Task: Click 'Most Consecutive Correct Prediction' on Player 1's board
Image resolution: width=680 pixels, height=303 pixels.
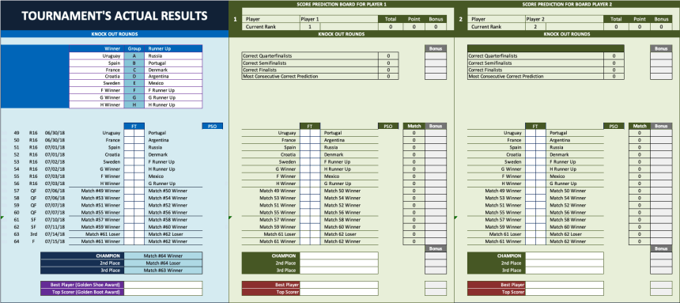Action: [x=310, y=77]
